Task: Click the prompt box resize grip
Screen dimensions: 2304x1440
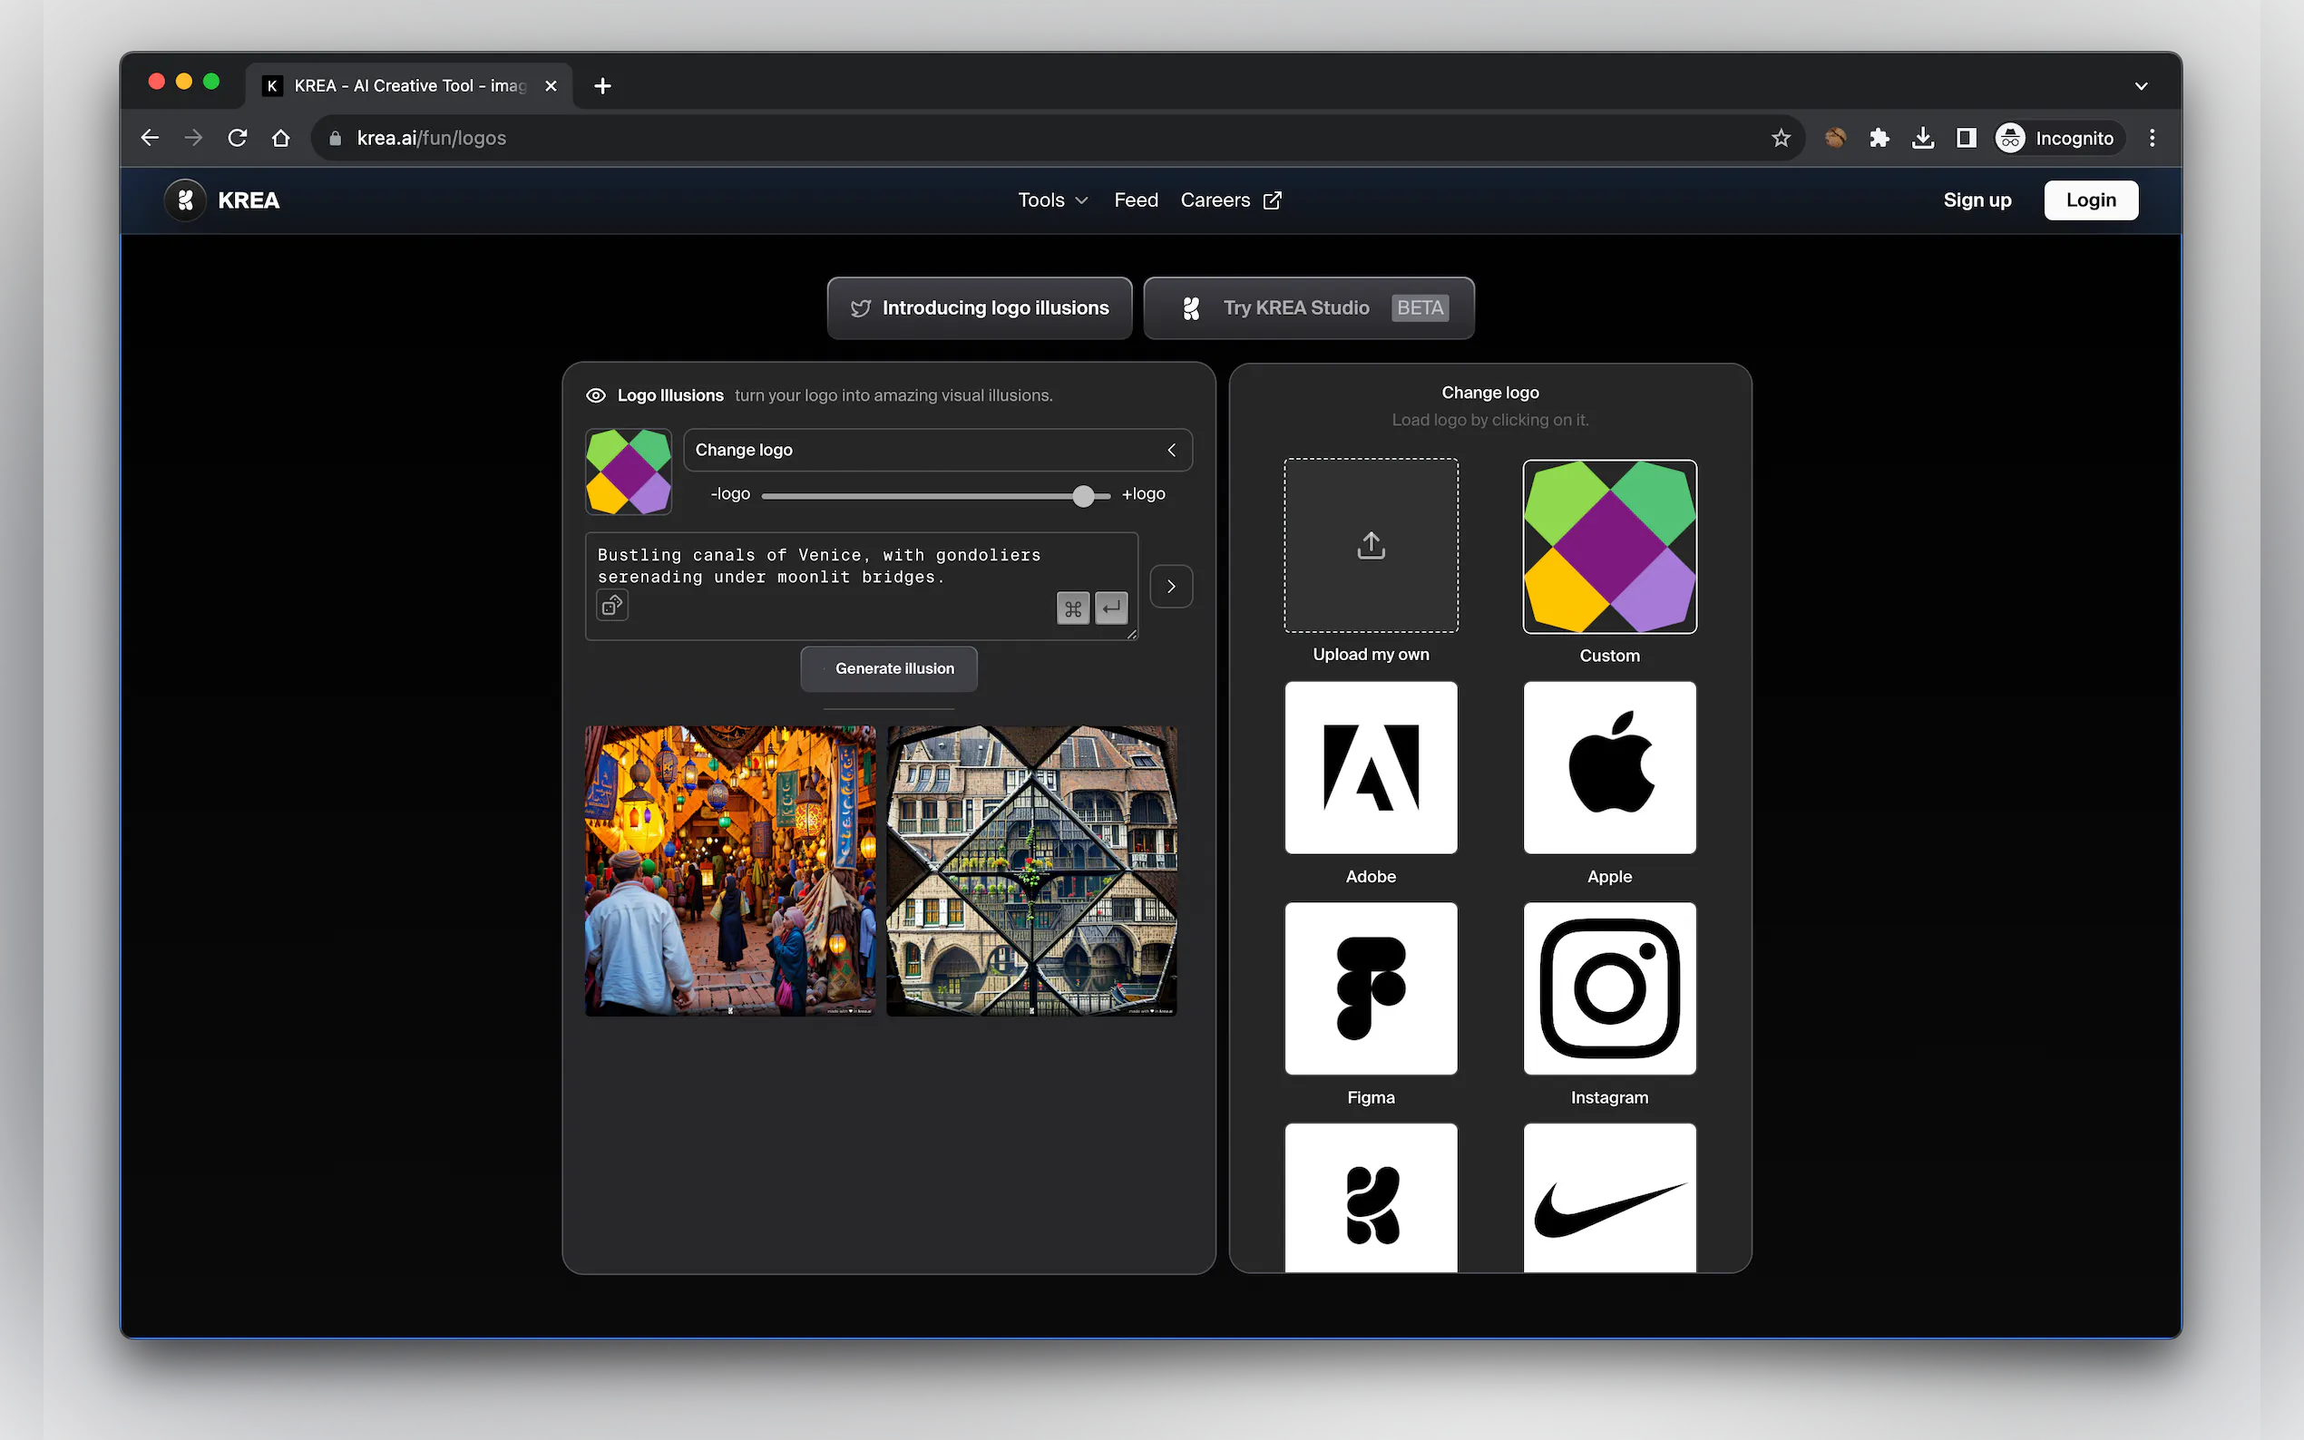Action: (1131, 633)
